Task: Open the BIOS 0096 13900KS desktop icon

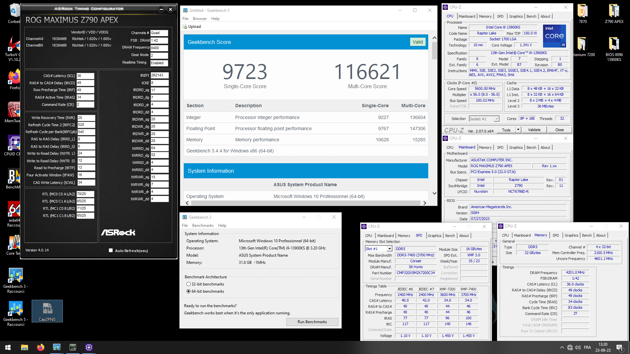Action: tap(614, 49)
